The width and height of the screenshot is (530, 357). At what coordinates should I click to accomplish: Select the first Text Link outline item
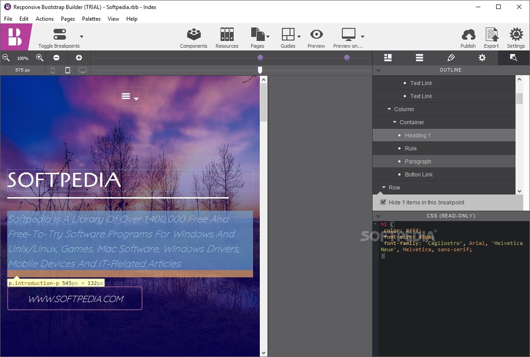tap(444, 83)
